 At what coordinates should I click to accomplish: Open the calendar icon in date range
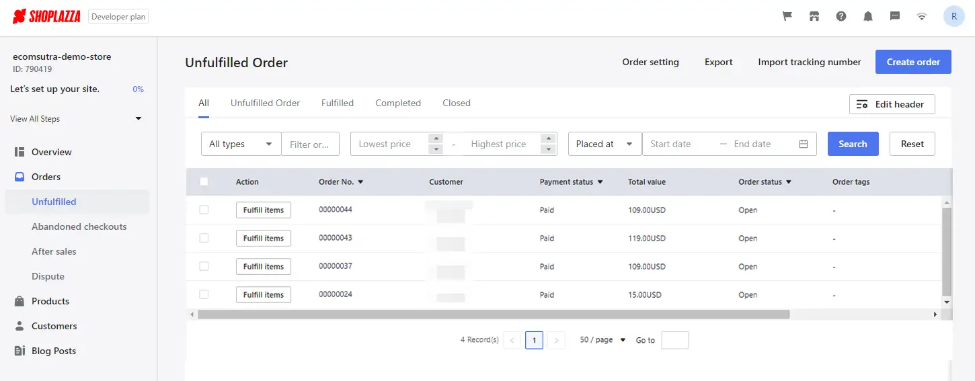[803, 144]
